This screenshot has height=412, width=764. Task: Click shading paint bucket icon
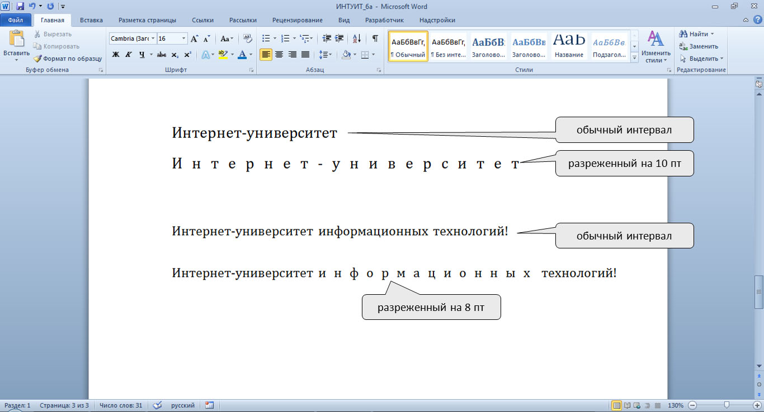(346, 54)
